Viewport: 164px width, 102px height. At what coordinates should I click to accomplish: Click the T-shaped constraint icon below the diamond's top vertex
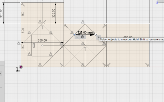click(x=42, y=27)
